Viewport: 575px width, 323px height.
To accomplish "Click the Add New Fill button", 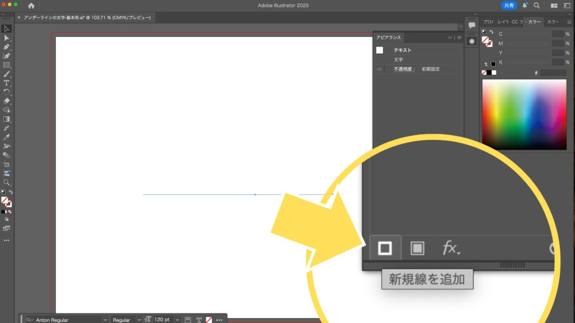I will pyautogui.click(x=417, y=248).
